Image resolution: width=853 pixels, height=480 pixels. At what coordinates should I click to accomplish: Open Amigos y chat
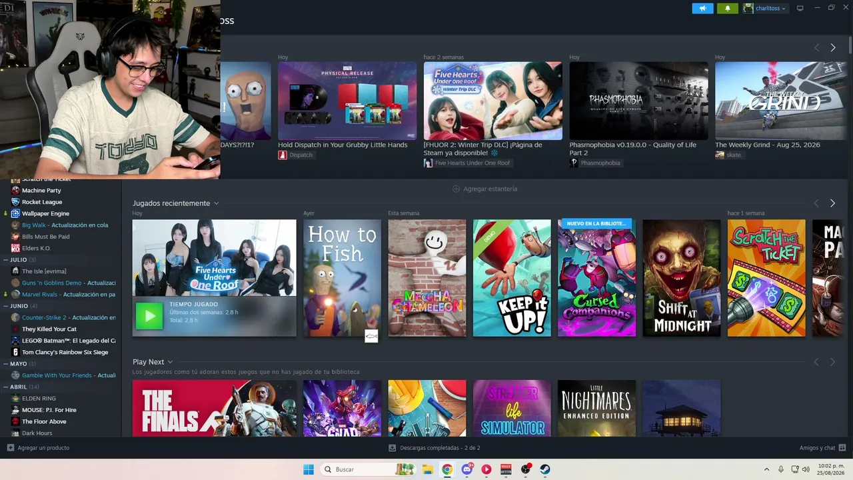[x=817, y=448]
